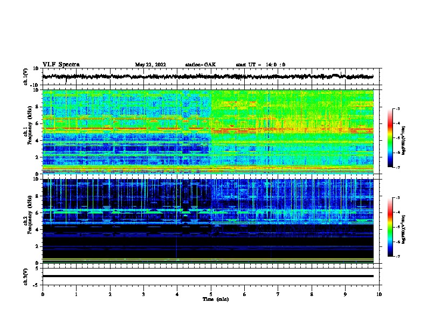Viewport: 427px width, 330px height.
Task: Click the ch.3 (V) flat trace line
Action: (208, 276)
